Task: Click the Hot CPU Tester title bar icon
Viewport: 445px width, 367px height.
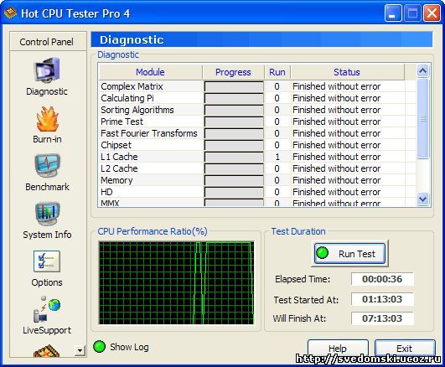Action: tap(10, 13)
